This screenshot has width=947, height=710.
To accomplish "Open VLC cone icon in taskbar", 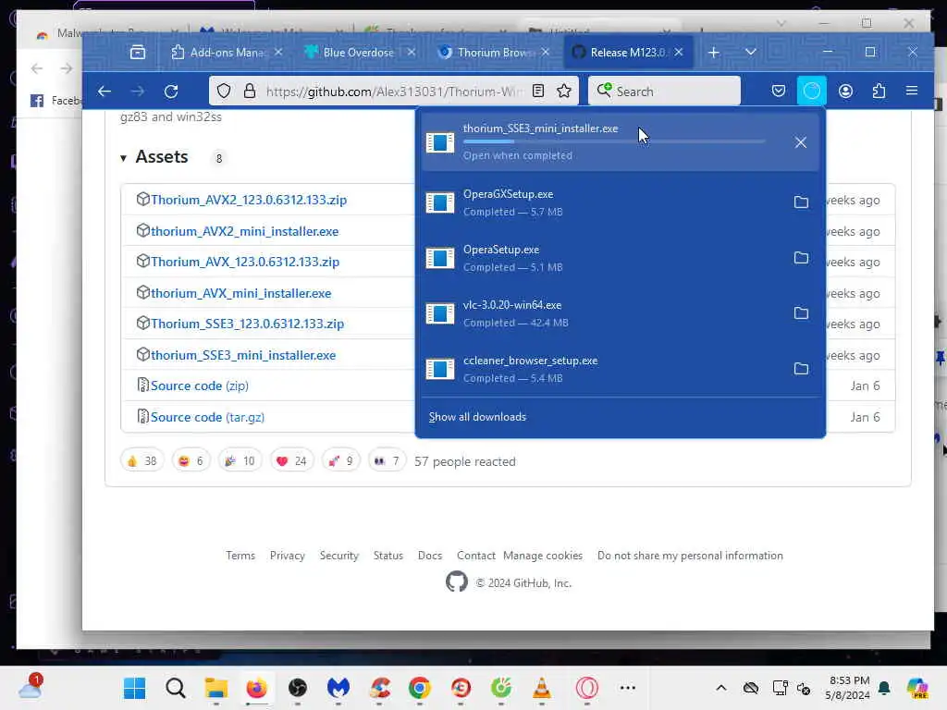I will pyautogui.click(x=542, y=688).
